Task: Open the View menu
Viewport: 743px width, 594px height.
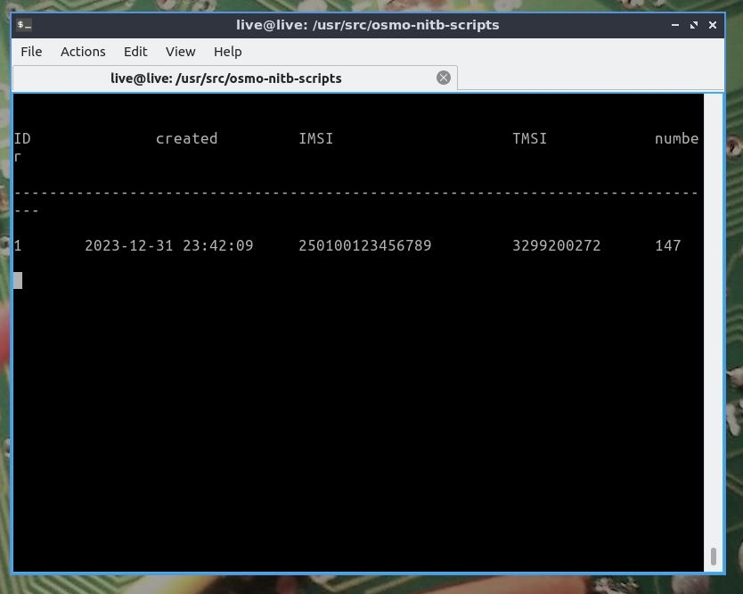Action: [x=181, y=51]
